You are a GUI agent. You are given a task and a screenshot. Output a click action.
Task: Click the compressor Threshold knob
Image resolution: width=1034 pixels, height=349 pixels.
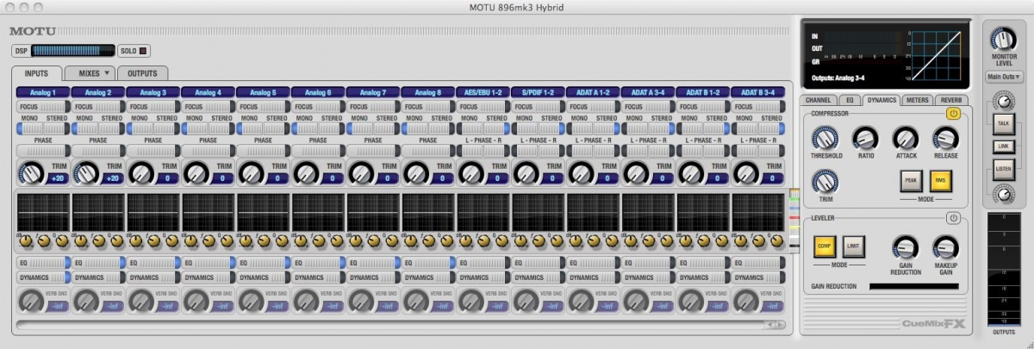(825, 138)
